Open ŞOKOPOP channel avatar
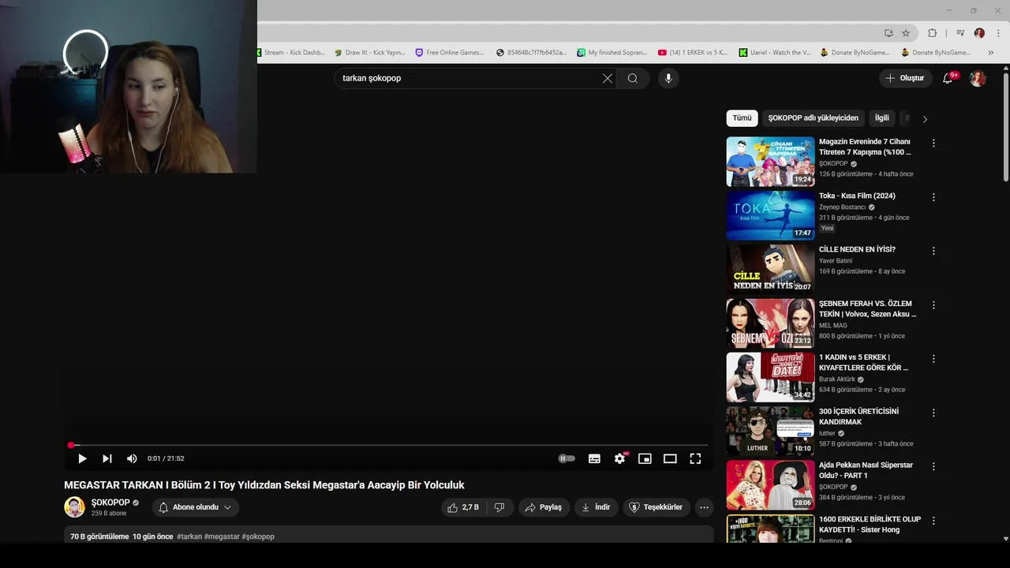This screenshot has width=1010, height=568. tap(74, 507)
